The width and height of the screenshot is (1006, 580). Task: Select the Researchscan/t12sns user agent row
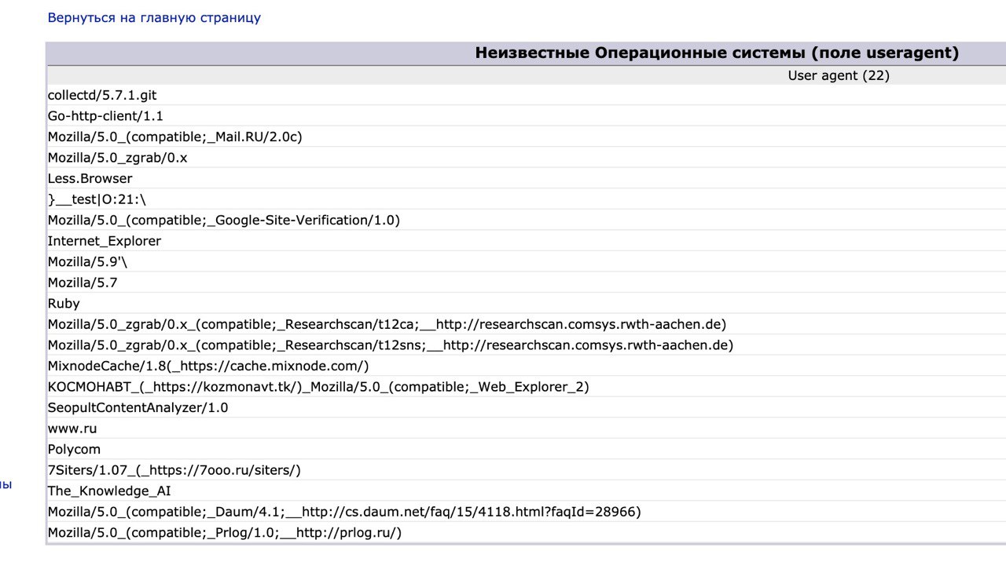point(527,345)
